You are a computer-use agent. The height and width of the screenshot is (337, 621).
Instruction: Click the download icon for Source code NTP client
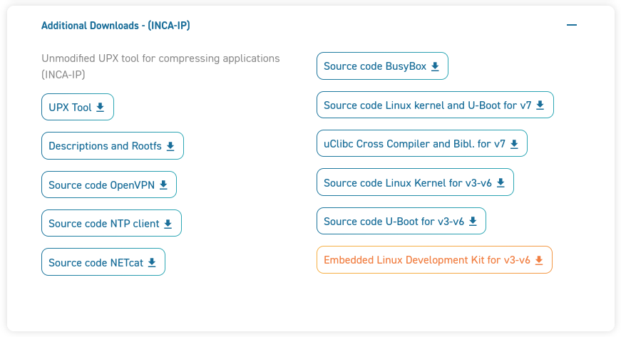coord(168,224)
